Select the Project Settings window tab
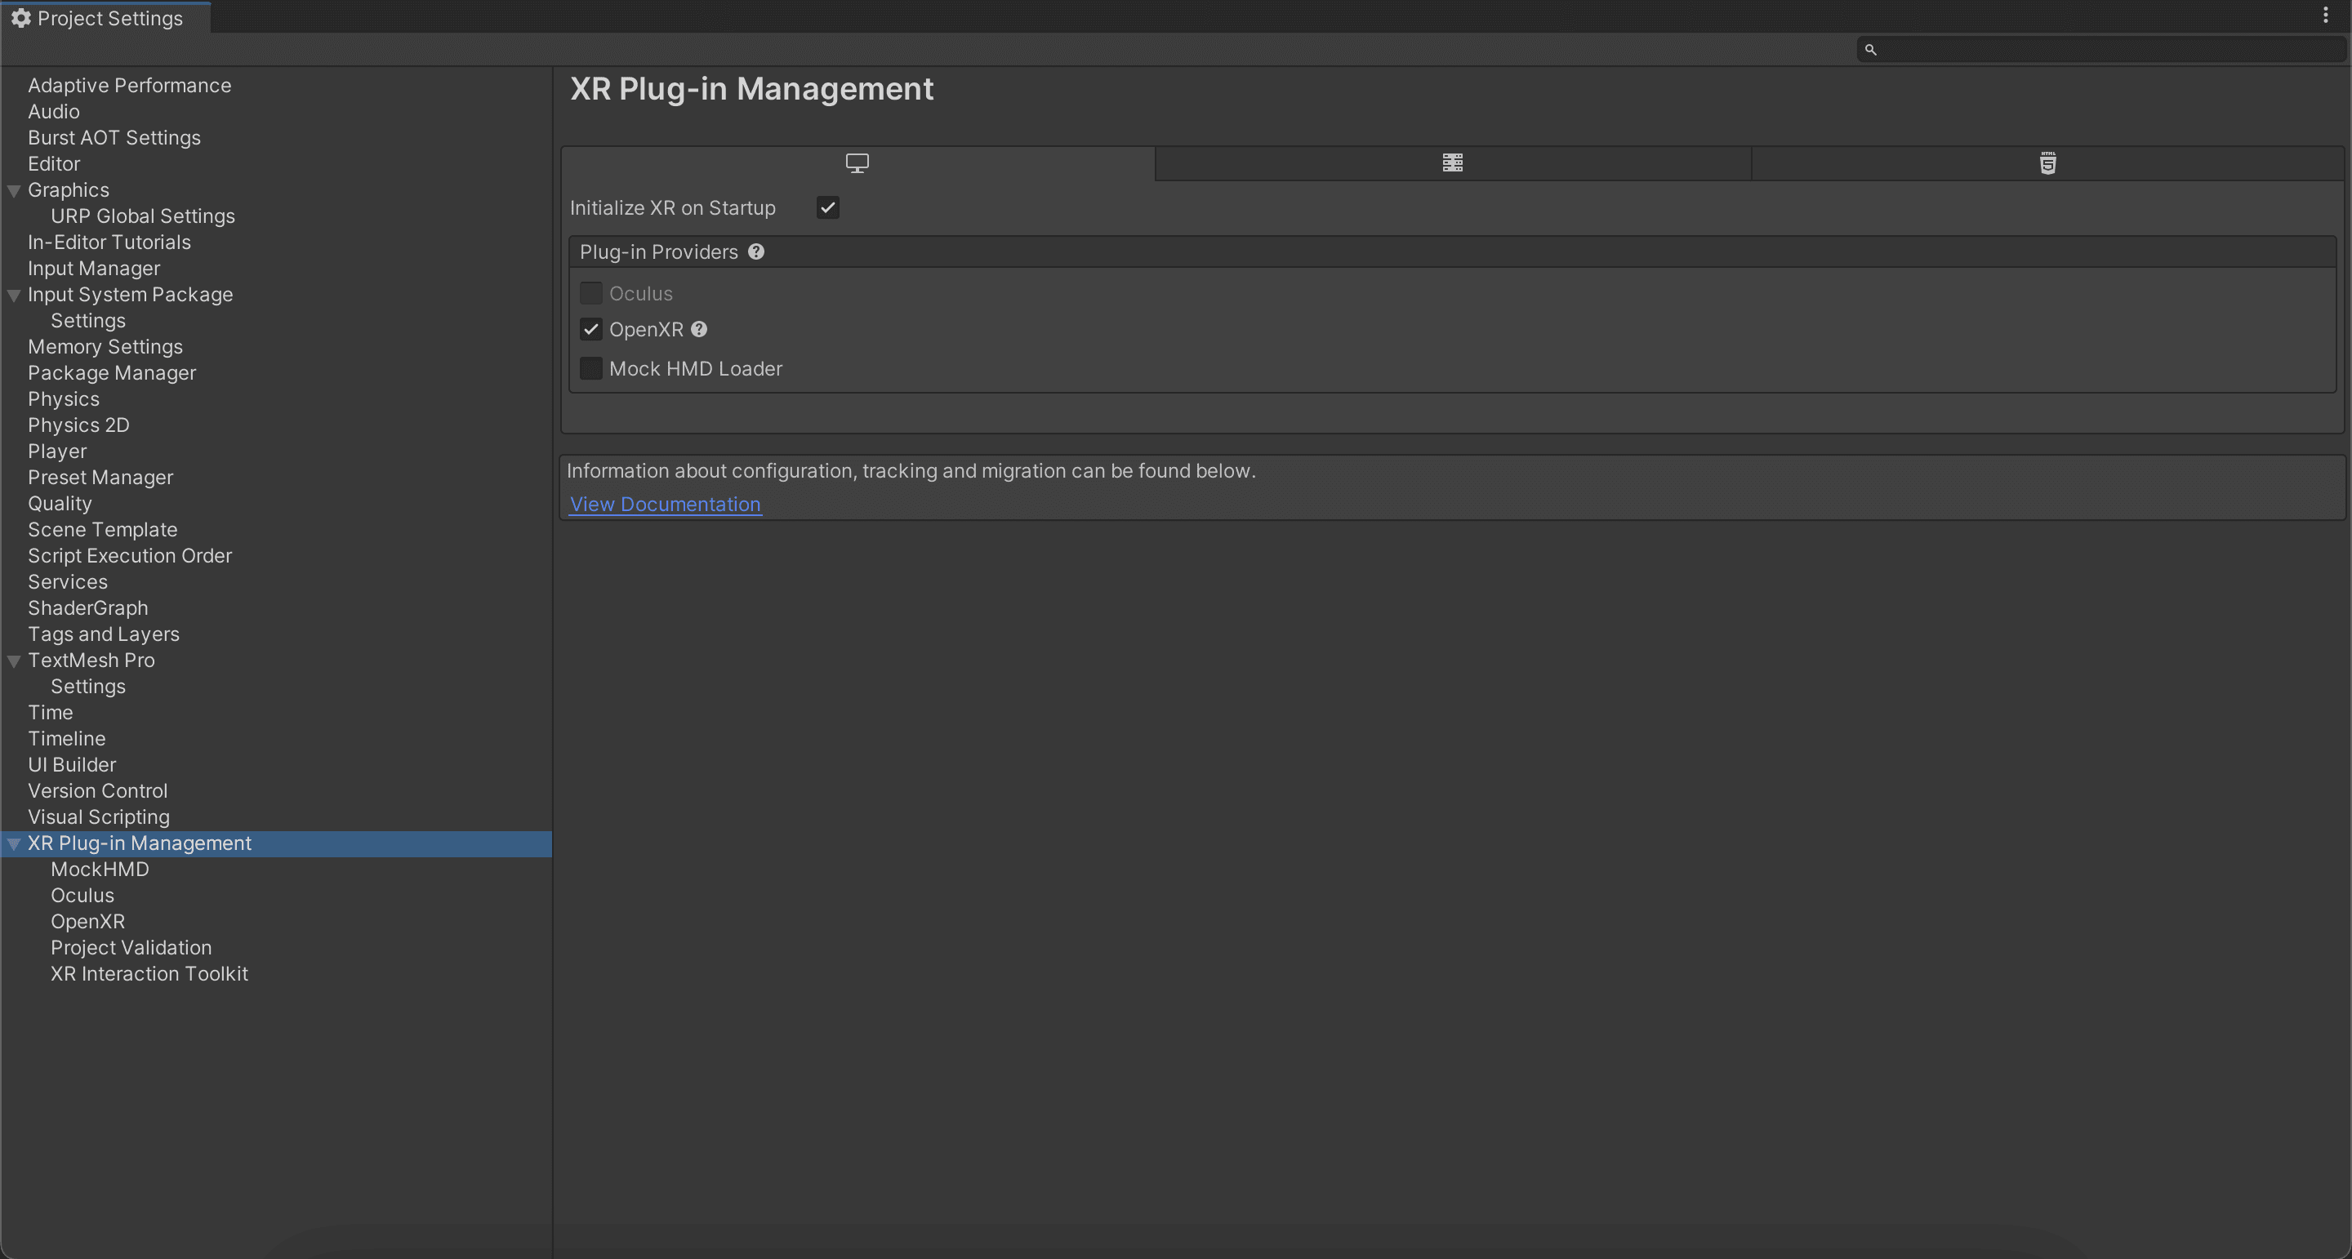Screen dimensions: 2352x1259 pos(105,18)
